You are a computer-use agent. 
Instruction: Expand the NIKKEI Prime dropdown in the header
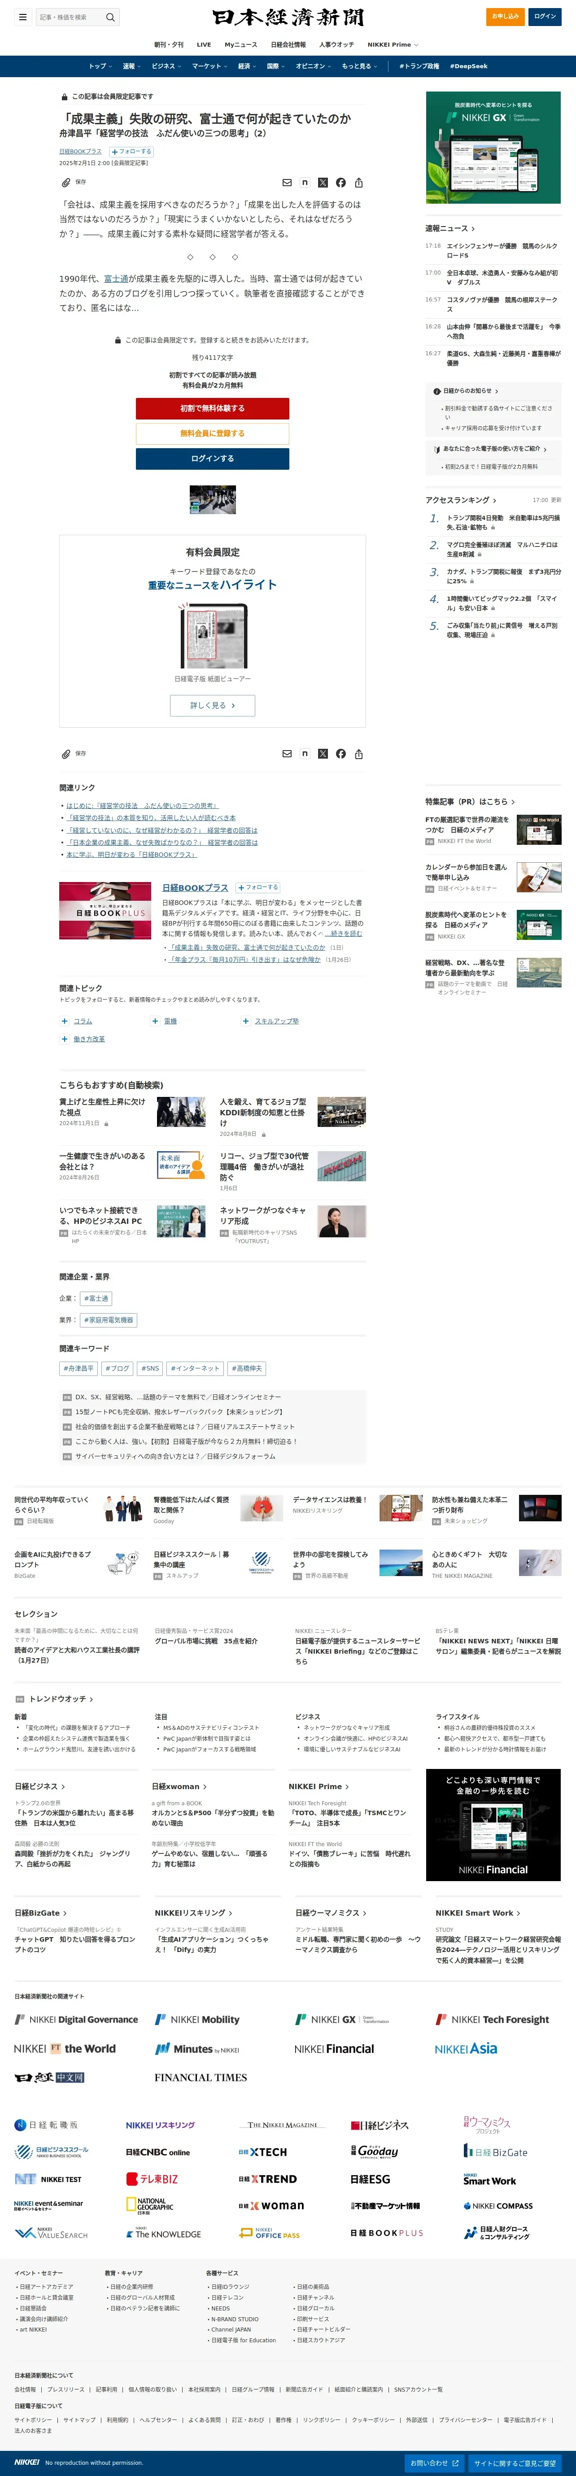[x=393, y=44]
